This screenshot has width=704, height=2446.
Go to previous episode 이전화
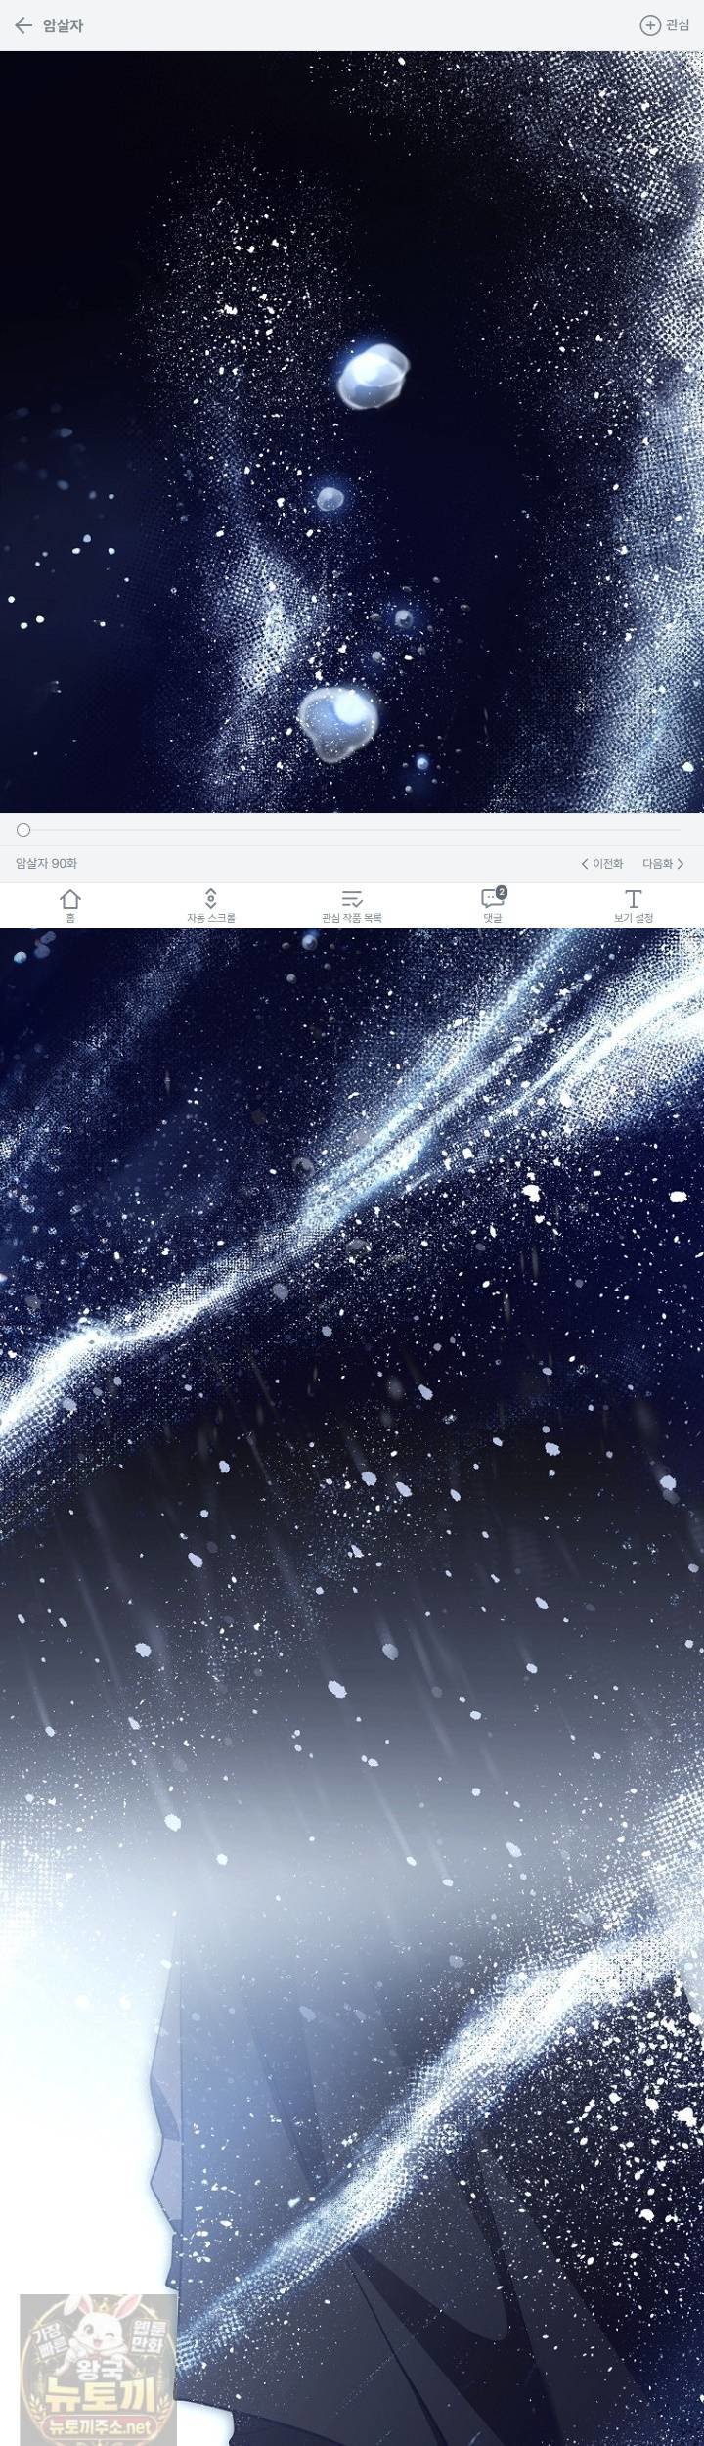tap(602, 864)
